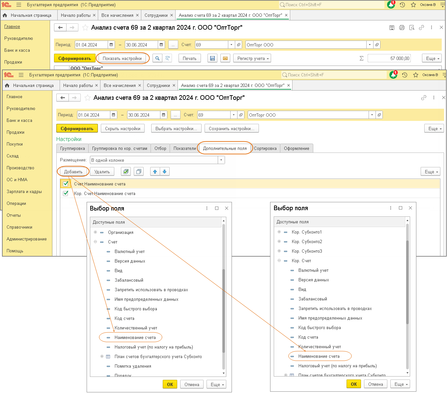Click the favorites star in the back window header
Screen dimensions: 447x393
413,5
